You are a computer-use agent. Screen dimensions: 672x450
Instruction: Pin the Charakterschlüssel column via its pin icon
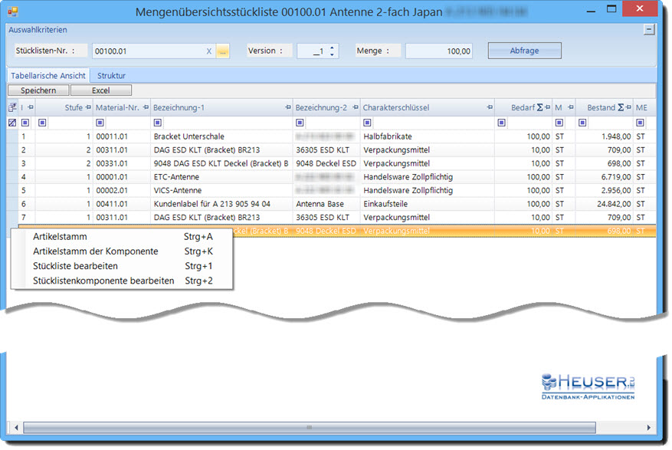(488, 107)
